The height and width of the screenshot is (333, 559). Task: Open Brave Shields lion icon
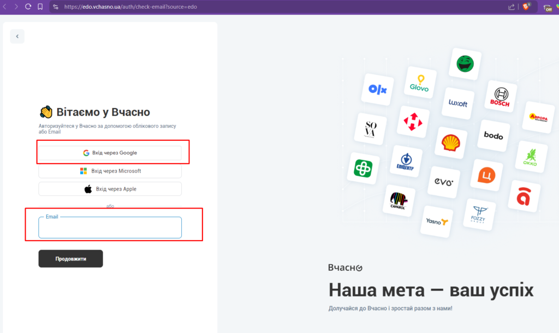point(526,7)
